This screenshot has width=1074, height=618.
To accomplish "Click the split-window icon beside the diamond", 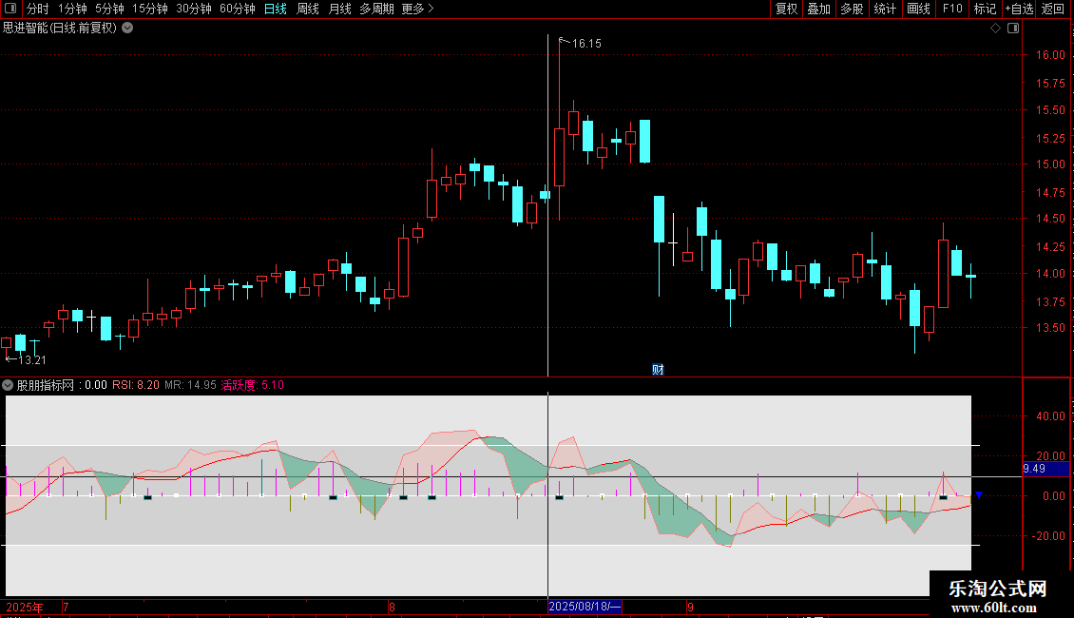I will click(x=1013, y=29).
